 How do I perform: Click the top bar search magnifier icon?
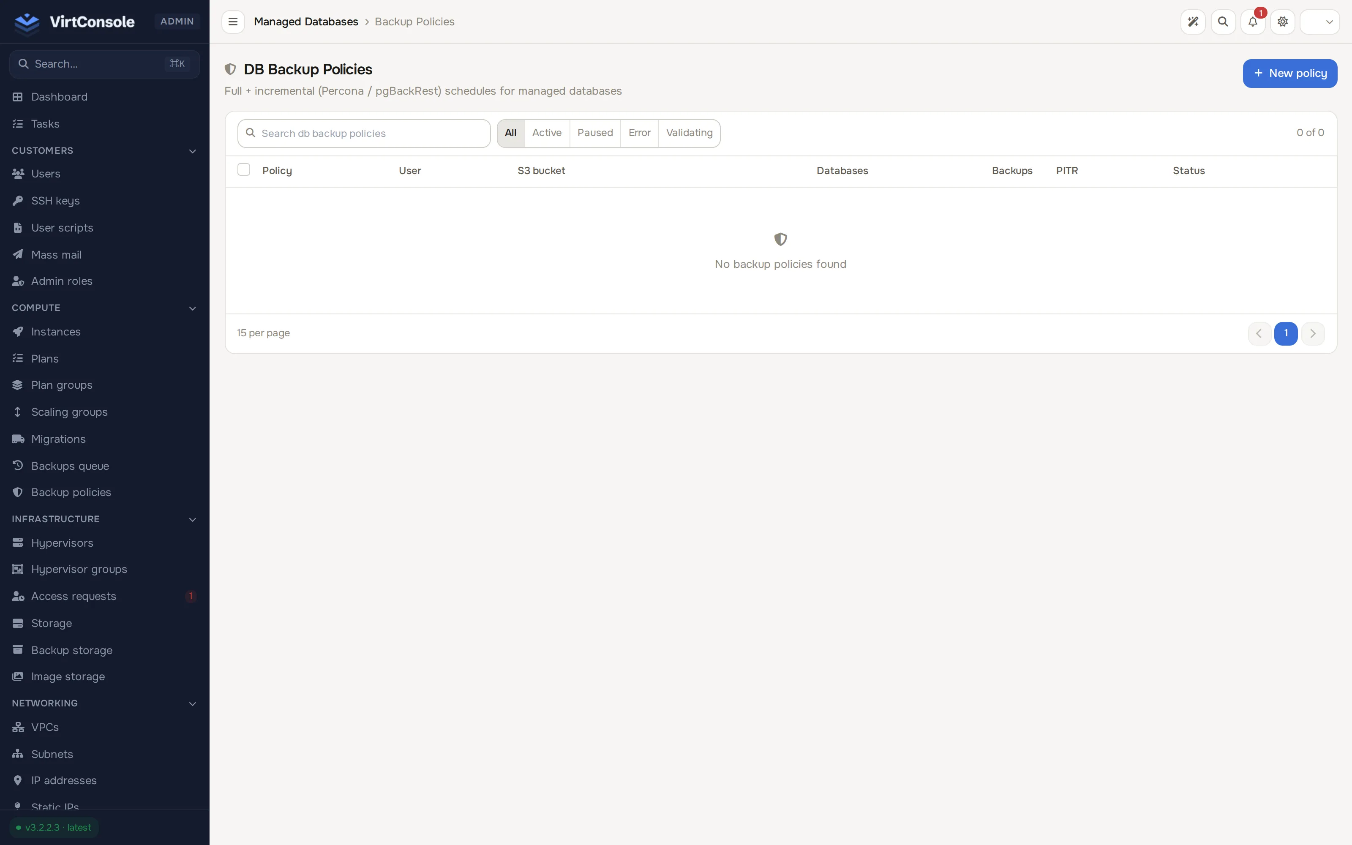coord(1223,22)
